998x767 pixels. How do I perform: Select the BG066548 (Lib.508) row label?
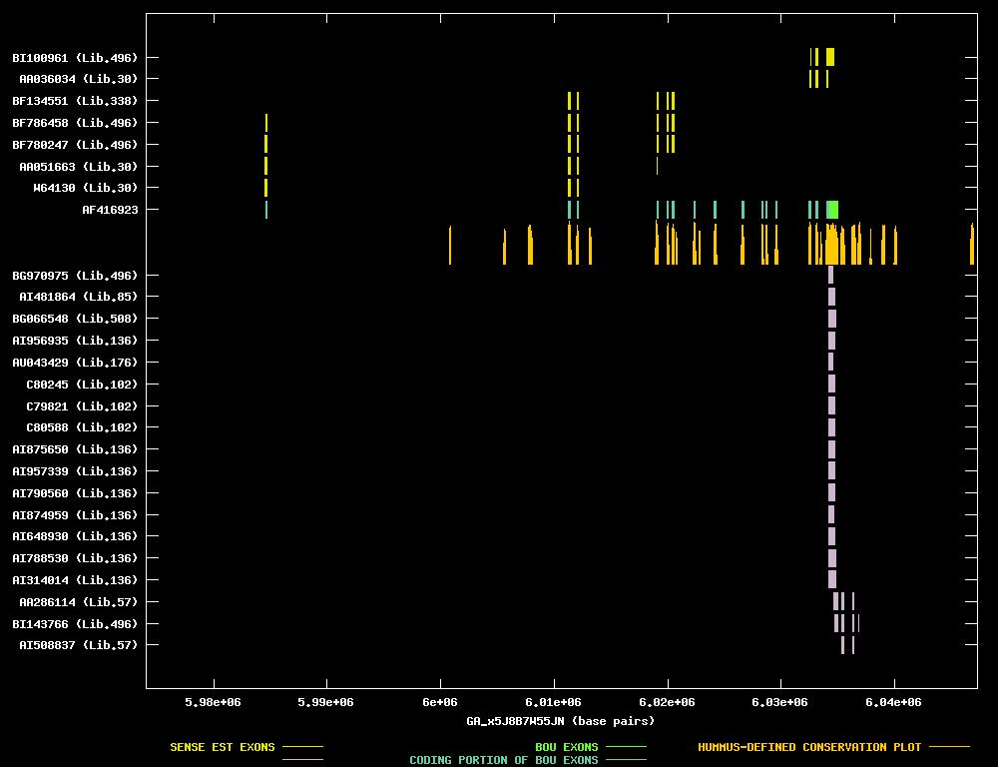[75, 319]
